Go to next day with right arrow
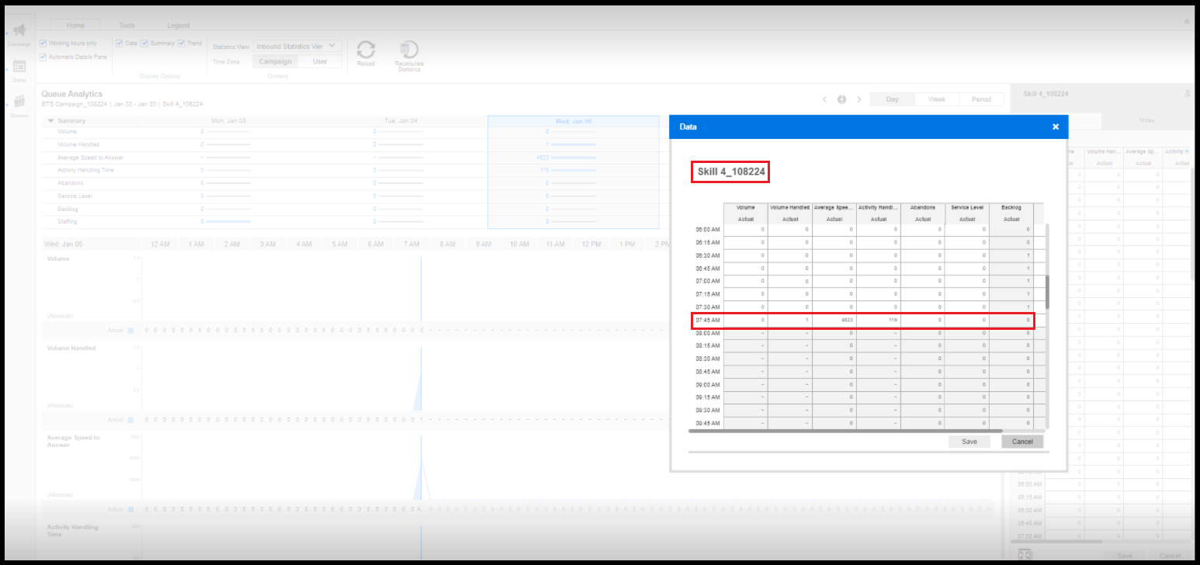1200x565 pixels. [x=859, y=99]
